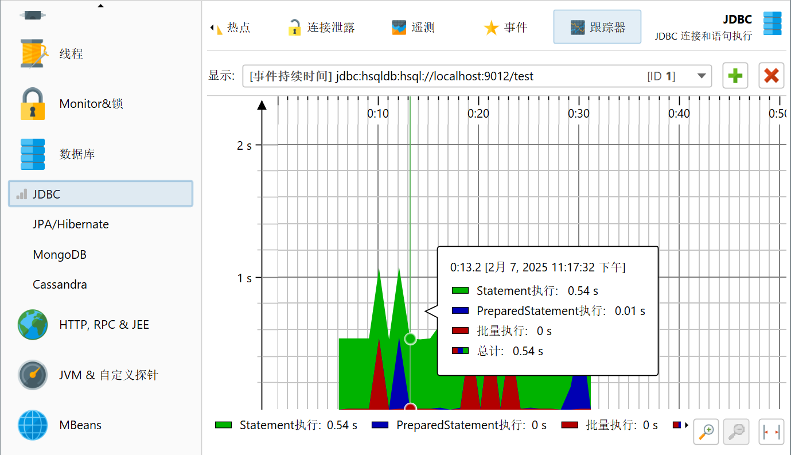Click the red marker dot at graph baseline

410,407
